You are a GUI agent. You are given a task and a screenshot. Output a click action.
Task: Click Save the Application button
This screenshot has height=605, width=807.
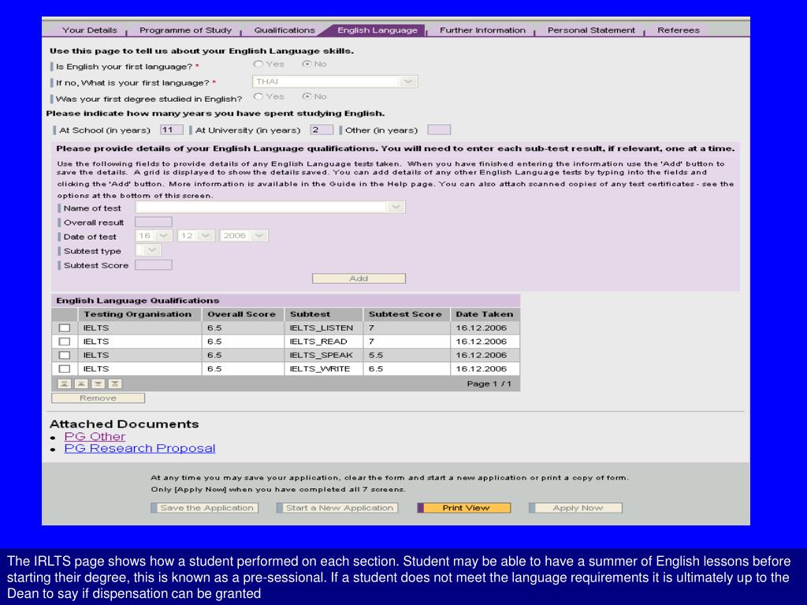(204, 508)
